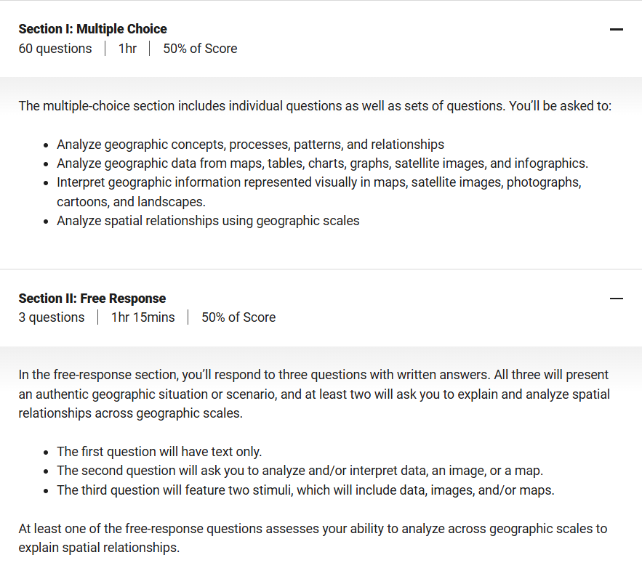Click the '50% of Score' text under Free Response
This screenshot has width=642, height=576.
238,317
